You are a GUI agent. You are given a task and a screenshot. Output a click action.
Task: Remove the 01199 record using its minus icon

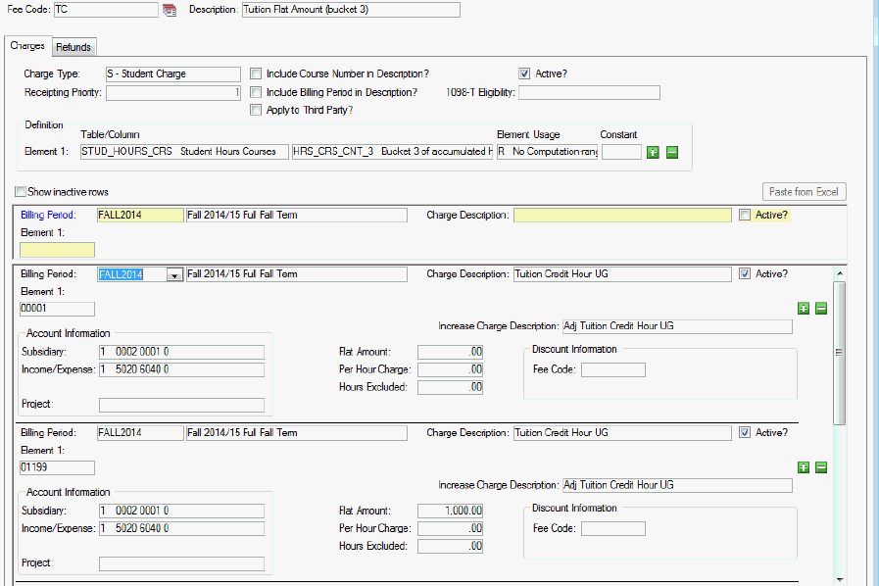[821, 467]
